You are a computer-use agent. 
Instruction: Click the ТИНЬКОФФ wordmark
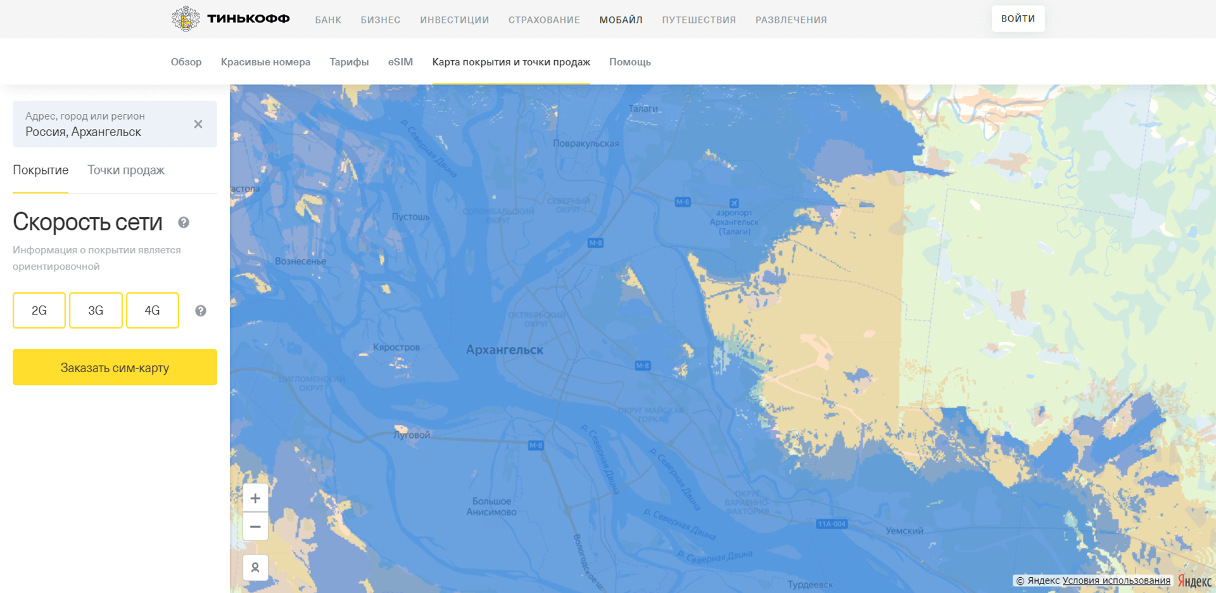point(249,19)
